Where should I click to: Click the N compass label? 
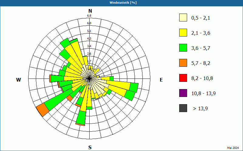click(x=90, y=11)
